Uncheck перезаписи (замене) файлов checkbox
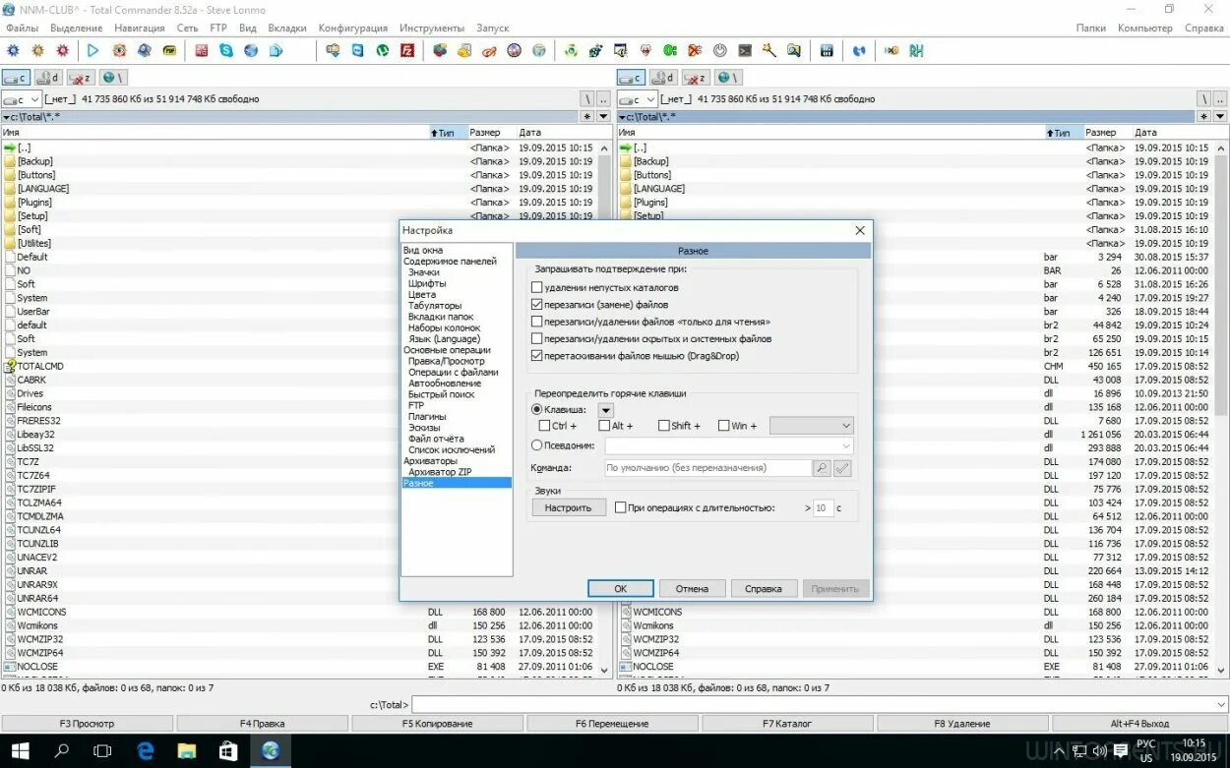The image size is (1230, 768). [x=536, y=305]
